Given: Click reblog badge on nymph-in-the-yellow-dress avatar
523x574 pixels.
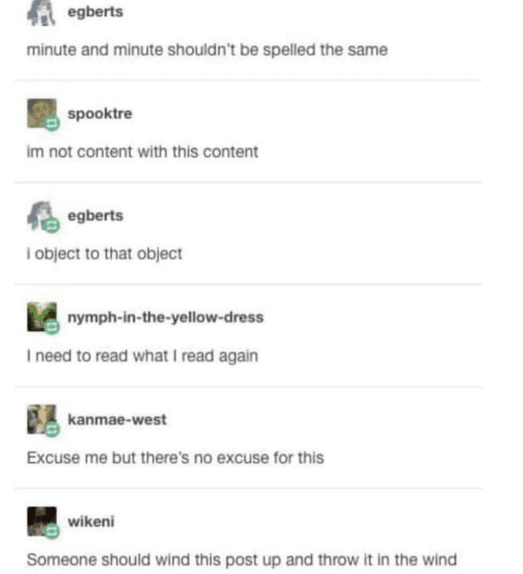Looking at the screenshot, I should pyautogui.click(x=52, y=327).
